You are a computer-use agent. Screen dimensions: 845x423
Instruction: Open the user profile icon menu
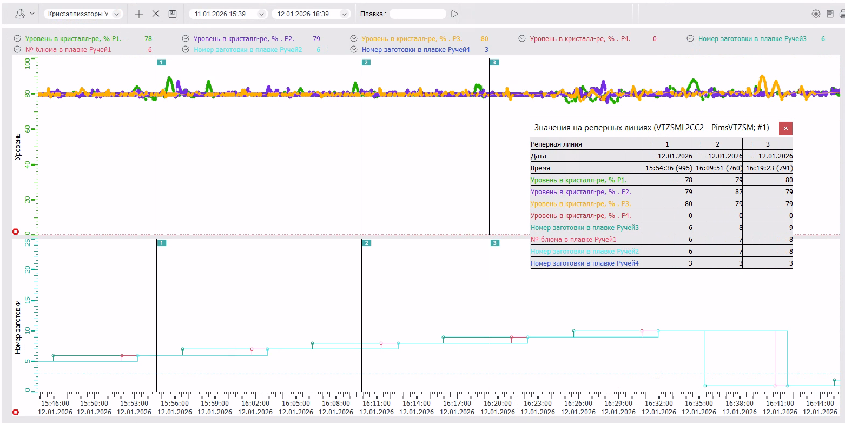coord(21,14)
